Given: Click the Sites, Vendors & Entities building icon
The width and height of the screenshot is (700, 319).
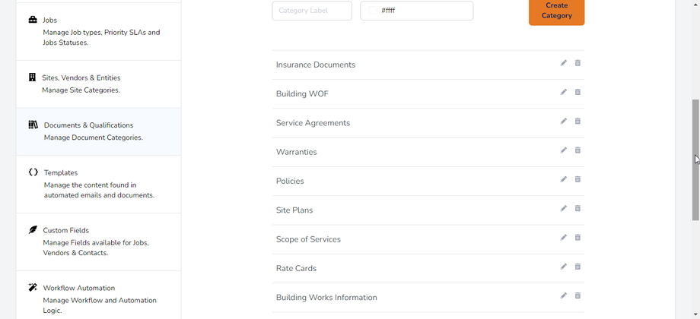Looking at the screenshot, I should pos(32,77).
